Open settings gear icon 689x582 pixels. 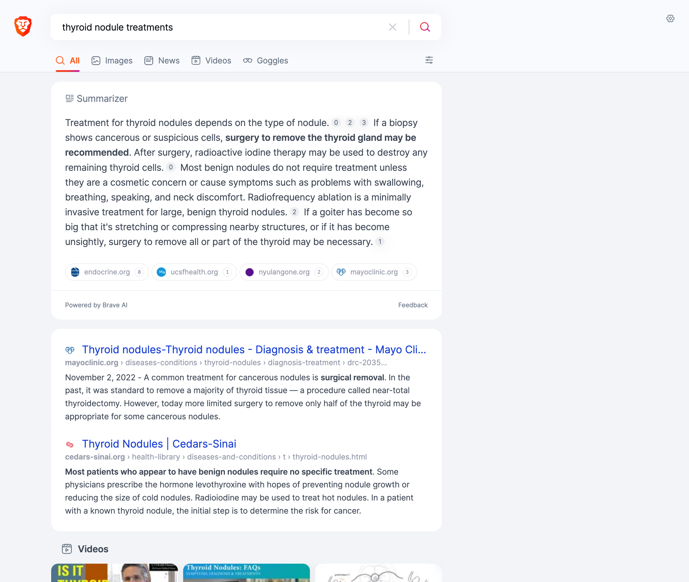pos(670,18)
